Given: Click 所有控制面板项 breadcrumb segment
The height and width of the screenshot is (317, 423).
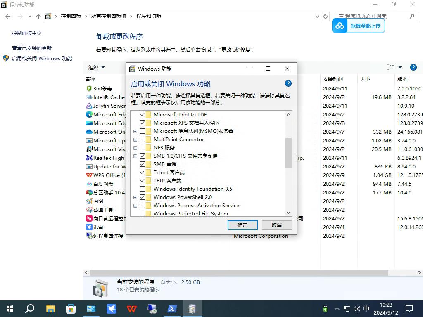Looking at the screenshot, I should (109, 16).
